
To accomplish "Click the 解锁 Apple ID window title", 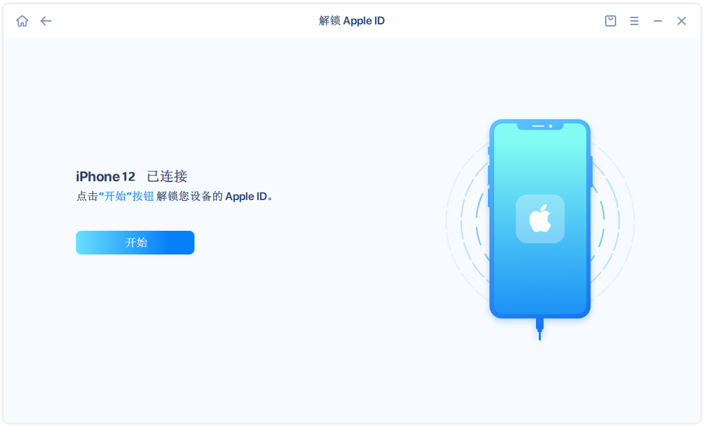I will [351, 21].
